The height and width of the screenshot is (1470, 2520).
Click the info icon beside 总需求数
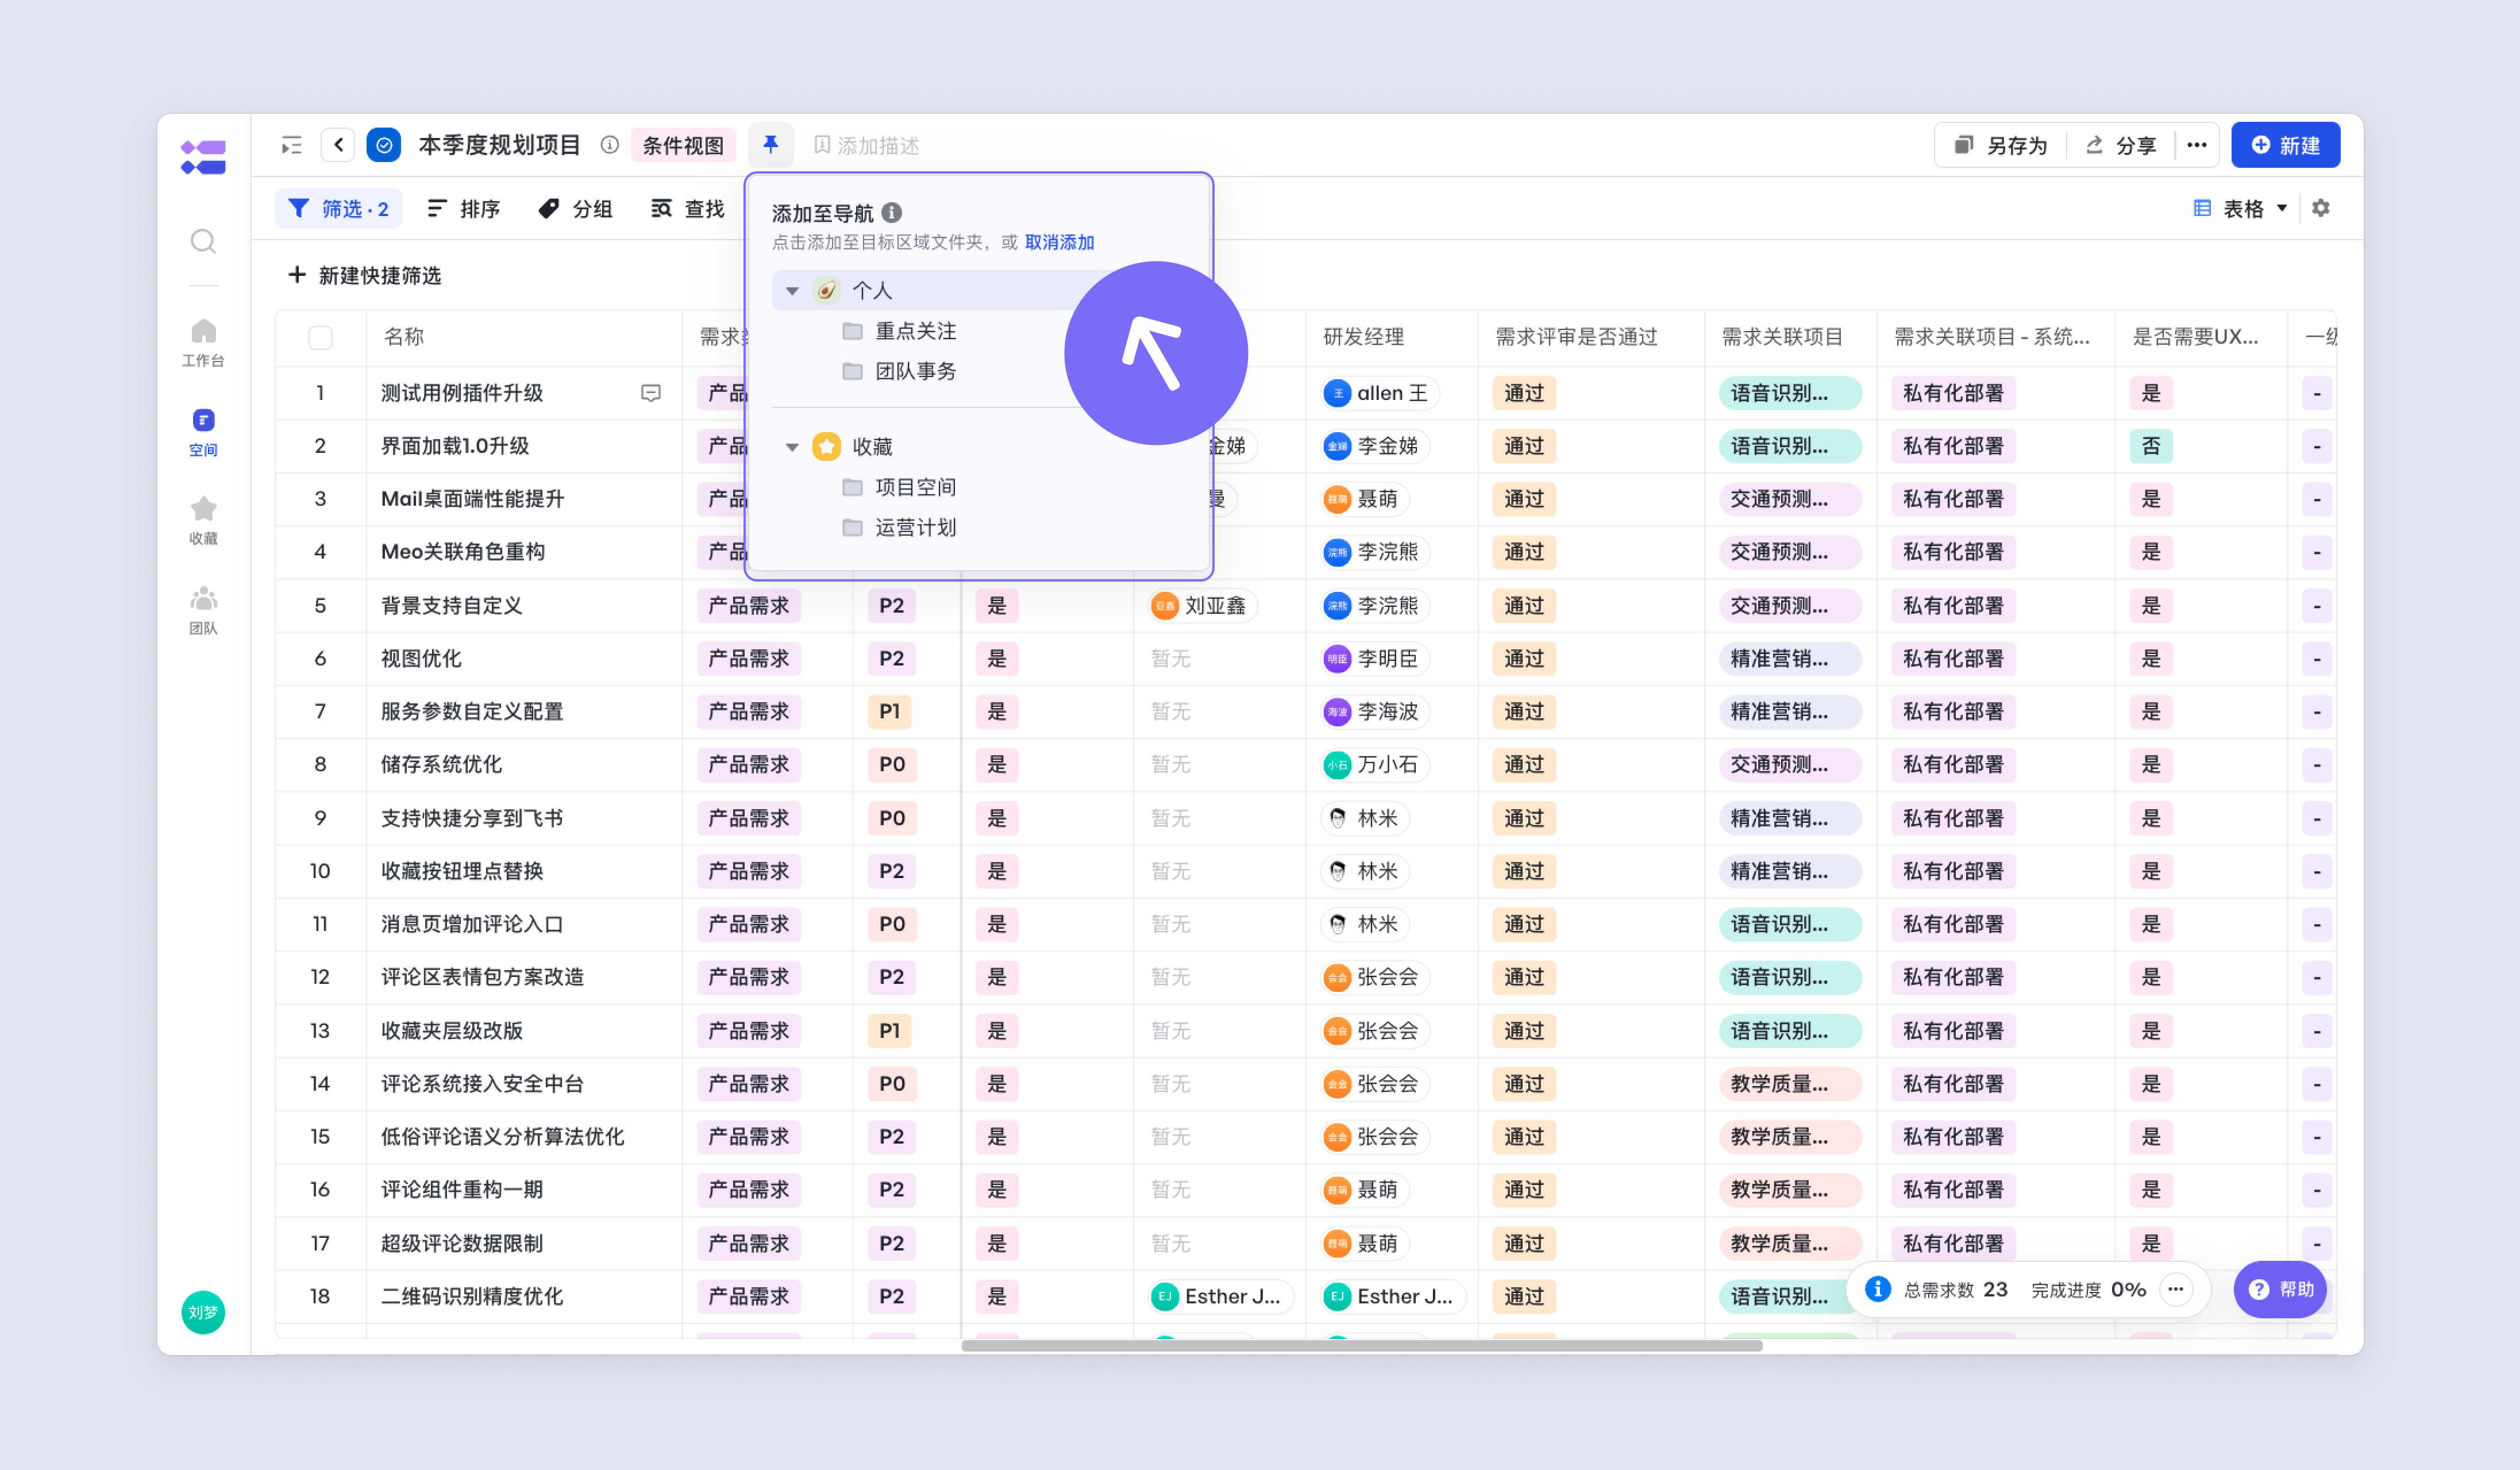click(1877, 1289)
